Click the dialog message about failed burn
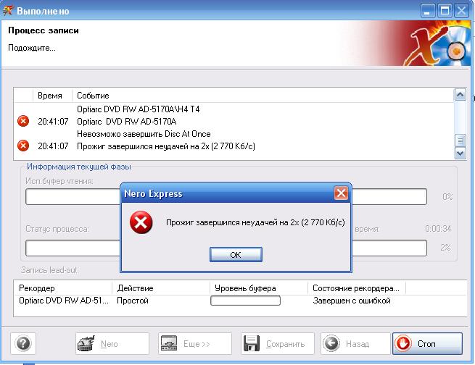Screen dimensions: 475x365 click(x=255, y=222)
